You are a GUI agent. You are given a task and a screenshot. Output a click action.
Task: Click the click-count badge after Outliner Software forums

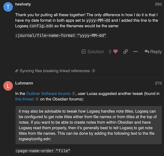click(73, 94)
